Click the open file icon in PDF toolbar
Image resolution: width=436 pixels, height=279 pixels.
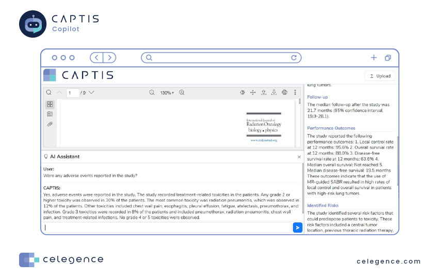tap(264, 92)
